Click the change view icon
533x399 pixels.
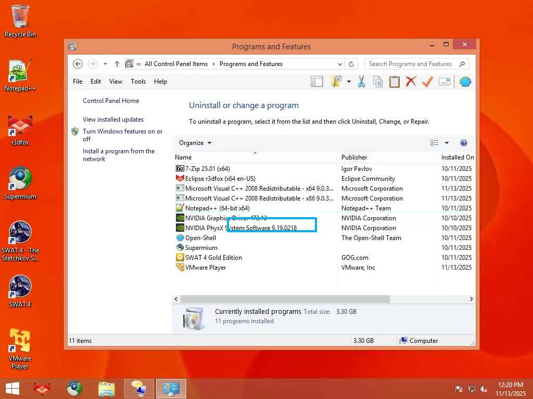coord(434,143)
